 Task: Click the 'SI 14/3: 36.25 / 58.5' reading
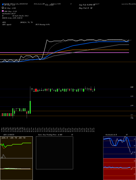20,16
